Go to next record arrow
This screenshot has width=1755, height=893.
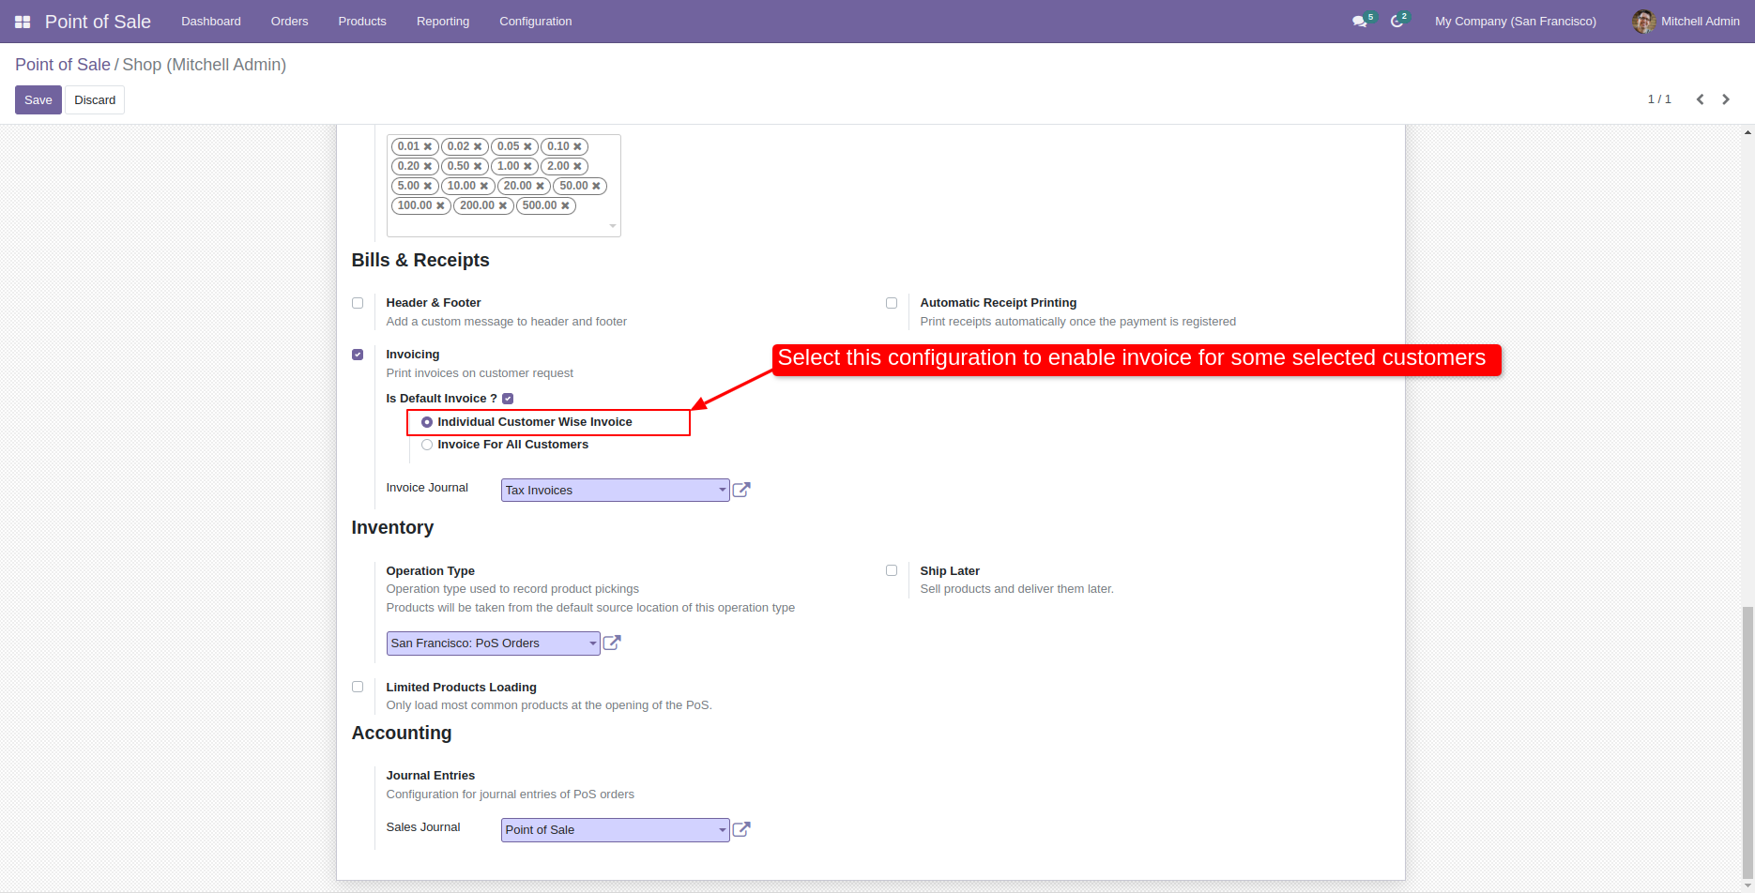[x=1726, y=99]
